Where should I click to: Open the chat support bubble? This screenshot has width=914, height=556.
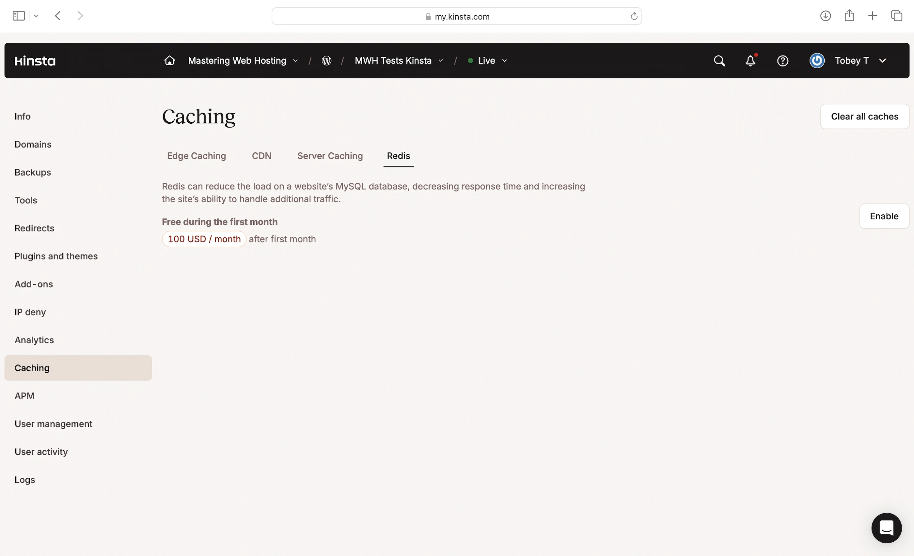point(886,528)
